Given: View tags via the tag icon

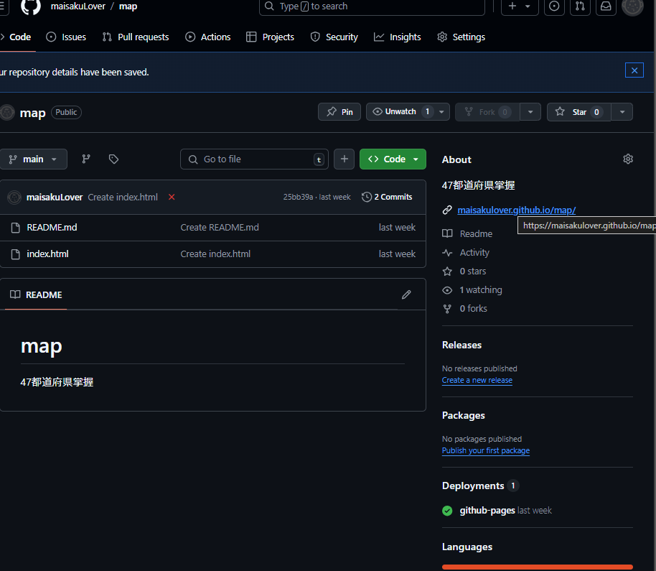Looking at the screenshot, I should coord(113,159).
